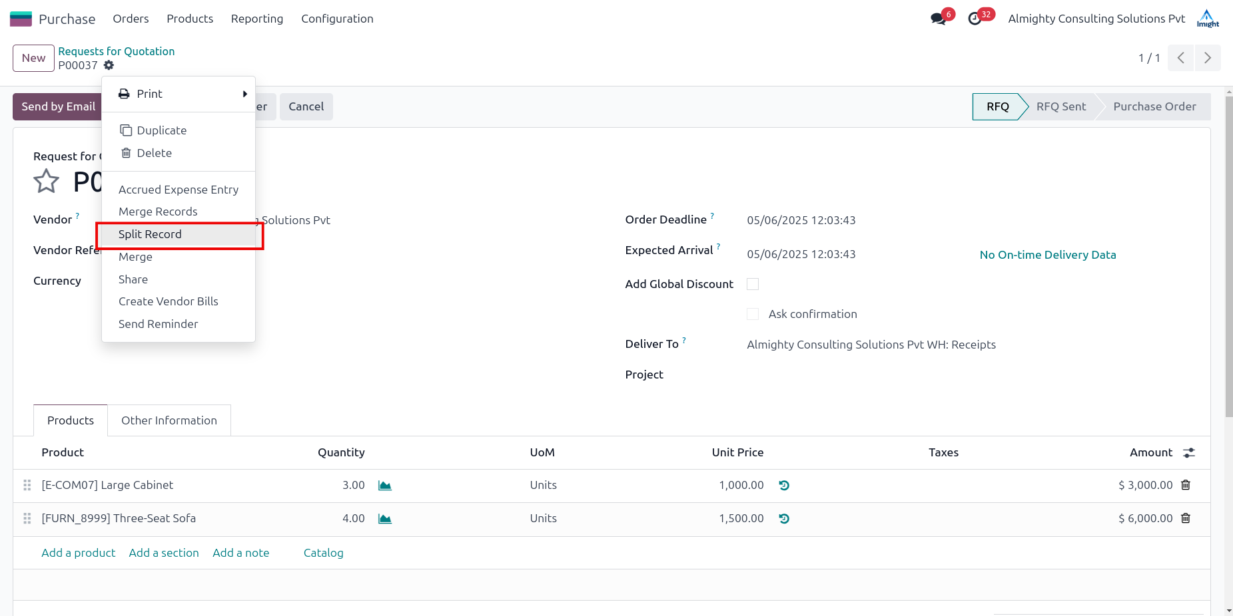Viewport: 1233px width, 616px height.
Task: Reset unit price for Three-Seat Sofa
Action: [784, 519]
